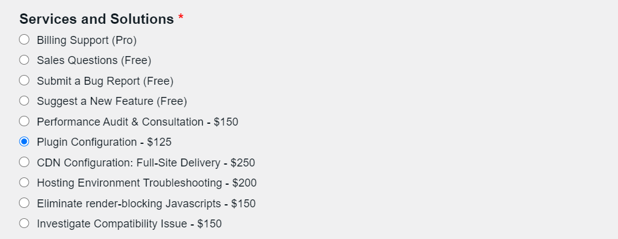Click 'CDN Configuration: Full-Site Delivery - $250' label
The image size is (618, 239).
coord(146,163)
